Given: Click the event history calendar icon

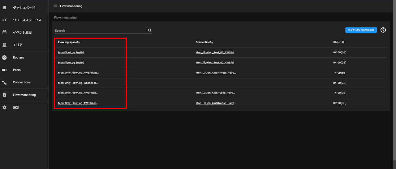Looking at the screenshot, I should [4, 32].
